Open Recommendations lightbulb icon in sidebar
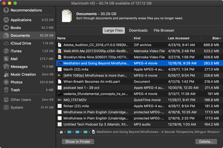The image size is (223, 148). click(6, 10)
